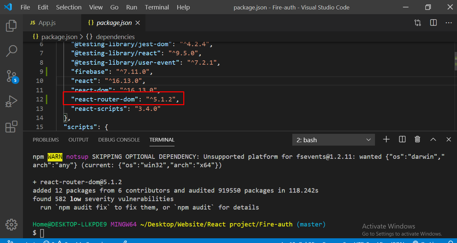The height and width of the screenshot is (243, 457).
Task: Focus the terminal input cursor after $
Action: pyautogui.click(x=42, y=233)
